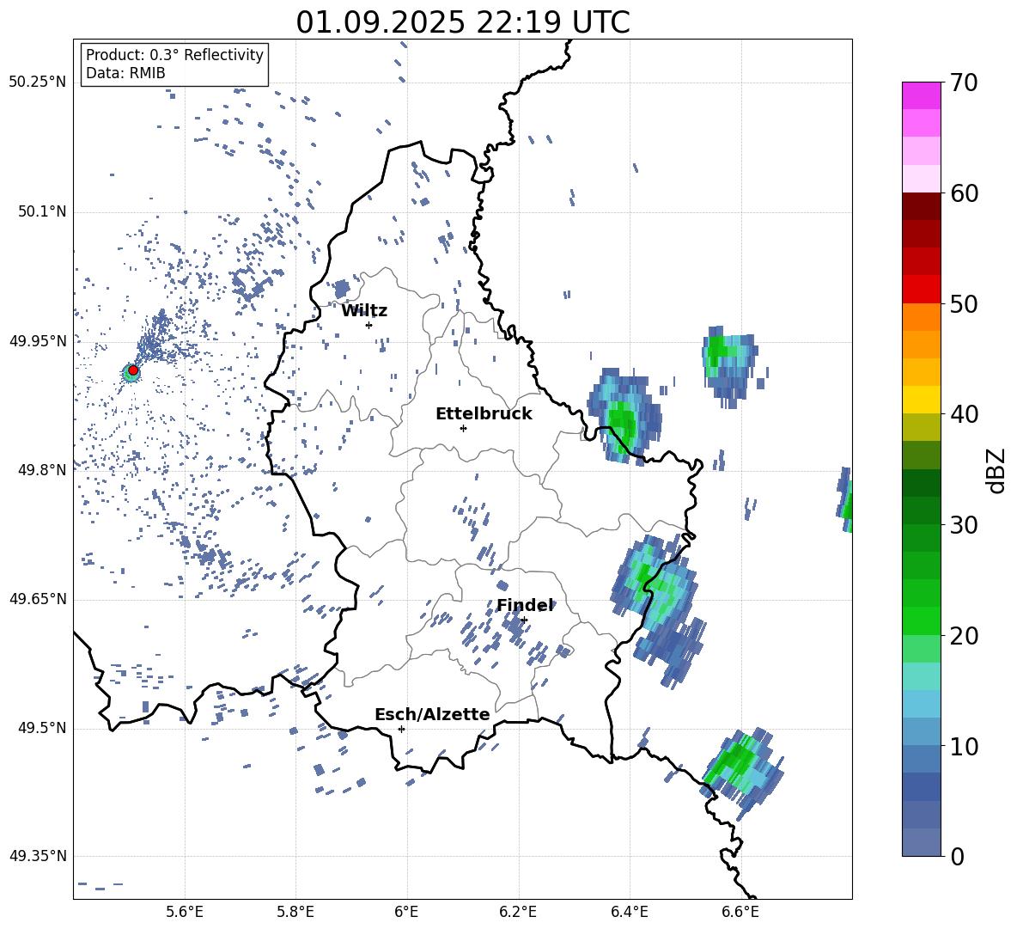The image size is (1017, 929).
Task: Click the colorbar tick label 60
Action: pos(964,193)
